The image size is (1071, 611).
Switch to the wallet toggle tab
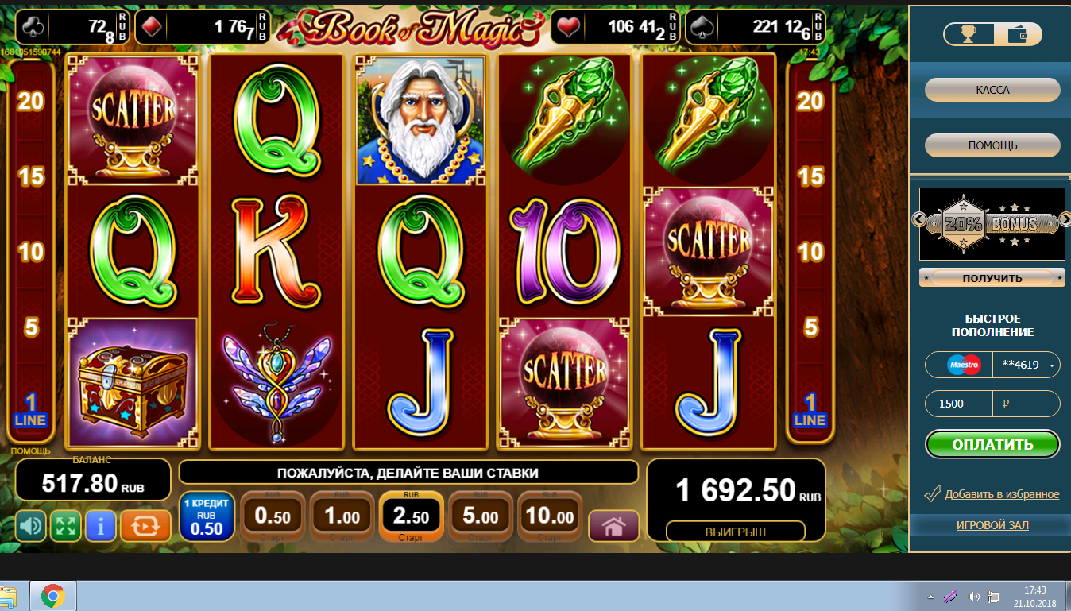tap(1017, 34)
